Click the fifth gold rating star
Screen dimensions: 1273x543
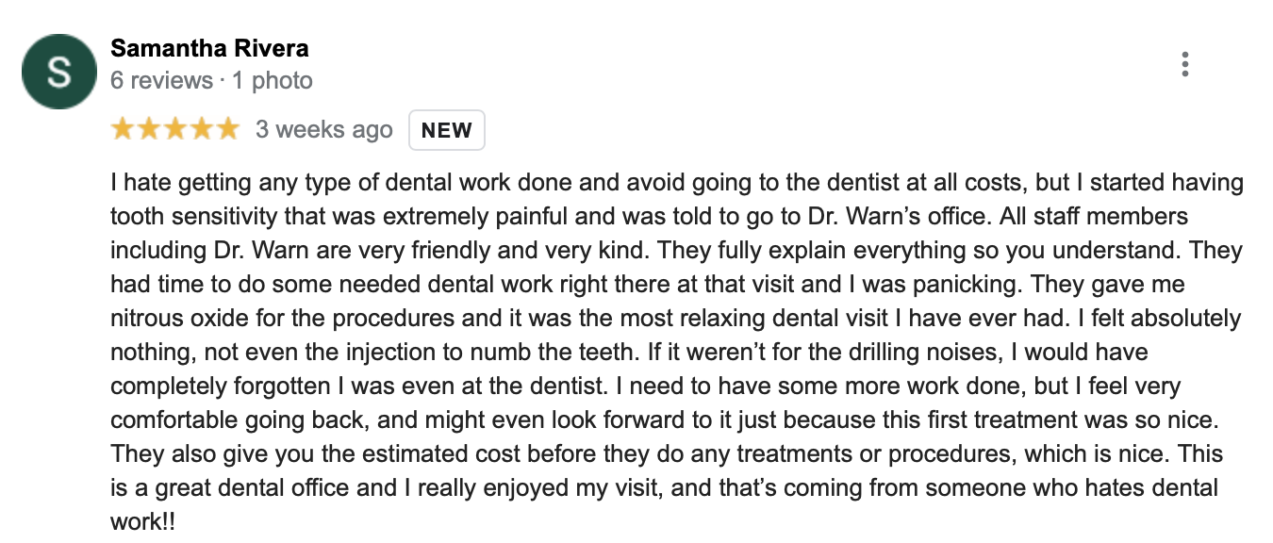click(227, 130)
